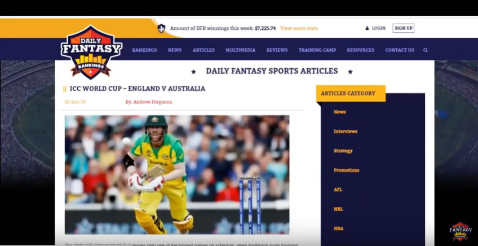478x246 pixels.
Task: Click the article title ICC World Cup
Action: [138, 89]
